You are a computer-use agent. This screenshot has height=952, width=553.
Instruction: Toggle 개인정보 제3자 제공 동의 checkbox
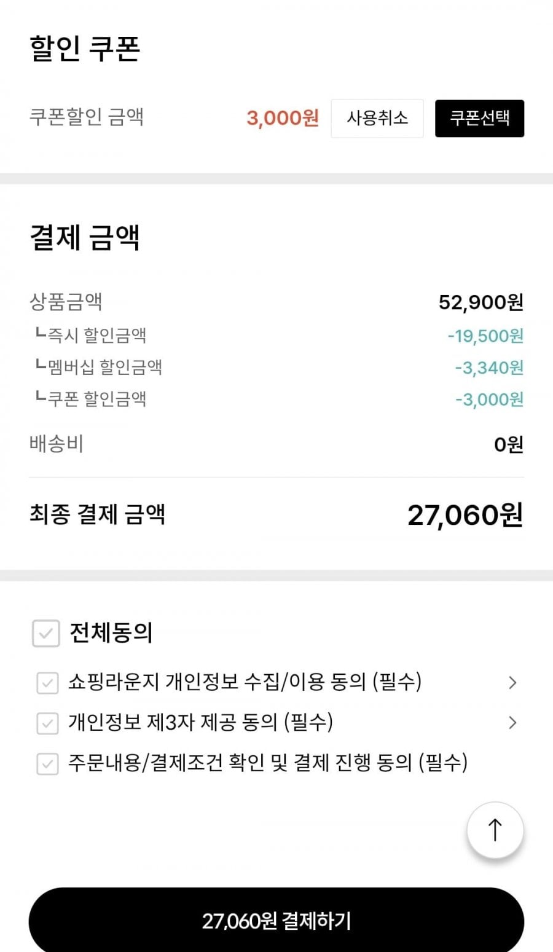point(47,723)
